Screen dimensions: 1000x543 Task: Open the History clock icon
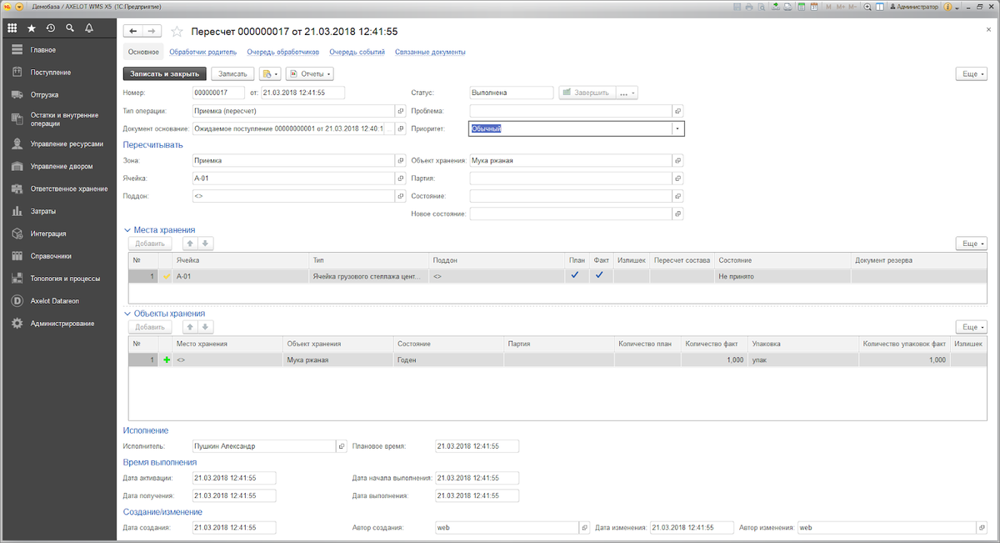click(51, 28)
